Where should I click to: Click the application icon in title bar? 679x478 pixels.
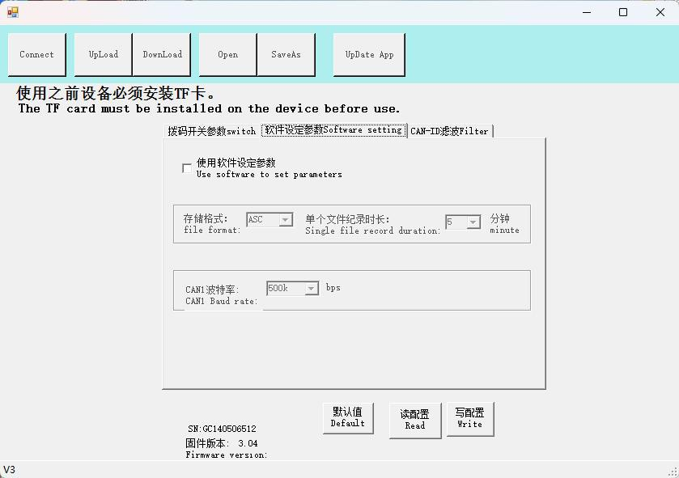(x=12, y=12)
